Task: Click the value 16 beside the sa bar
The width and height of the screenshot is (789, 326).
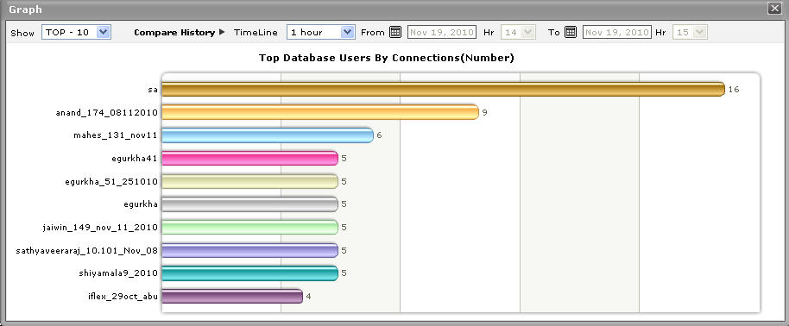Action: pos(734,90)
